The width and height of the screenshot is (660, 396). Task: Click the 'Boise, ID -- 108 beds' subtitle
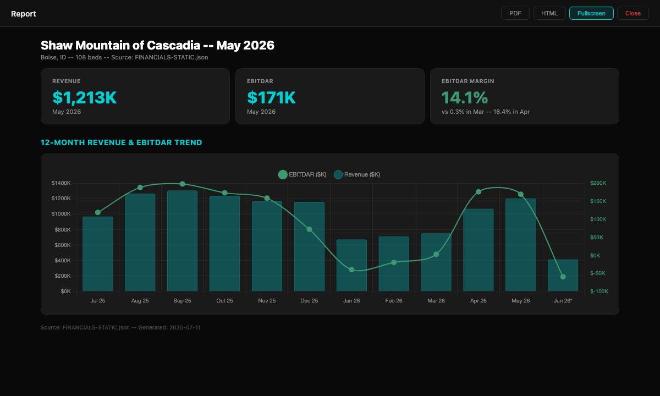(71, 57)
